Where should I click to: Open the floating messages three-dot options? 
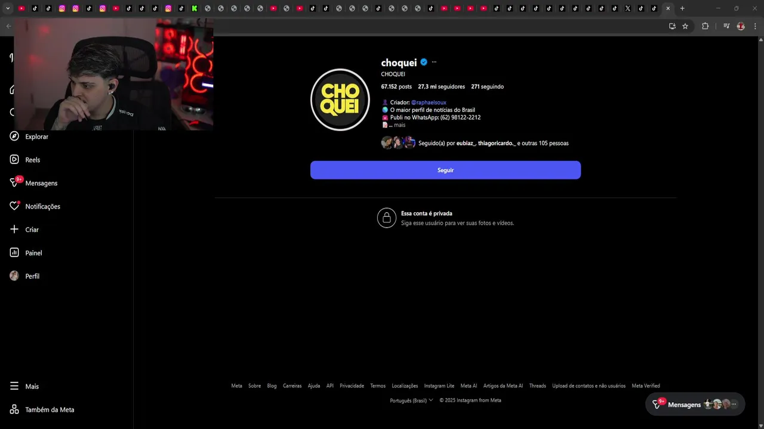(734, 405)
